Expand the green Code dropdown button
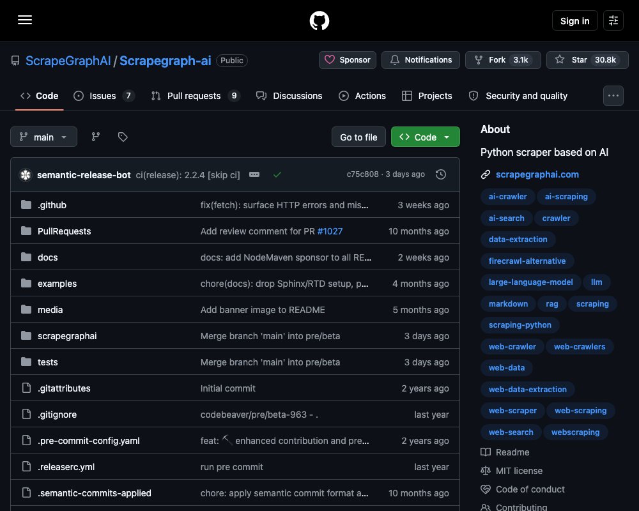Screen dimensions: 639x511 click(426, 137)
